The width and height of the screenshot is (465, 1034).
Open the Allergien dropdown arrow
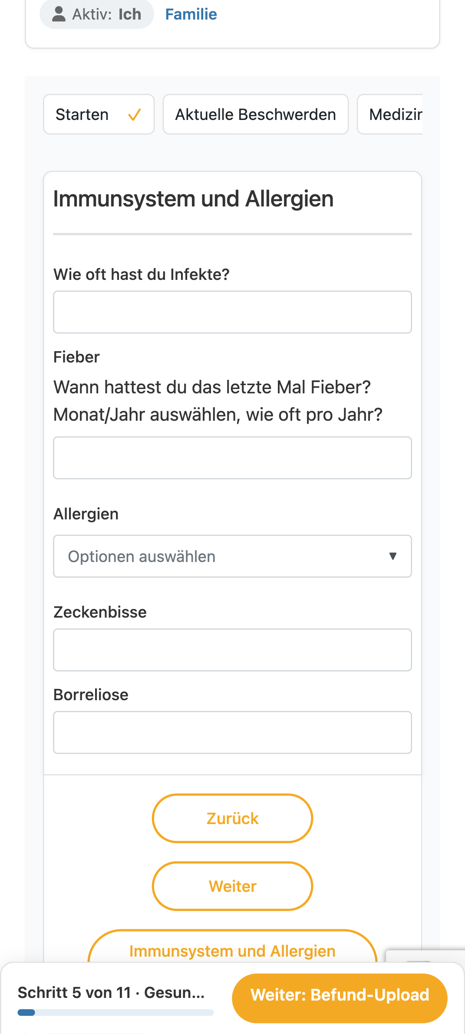point(393,556)
